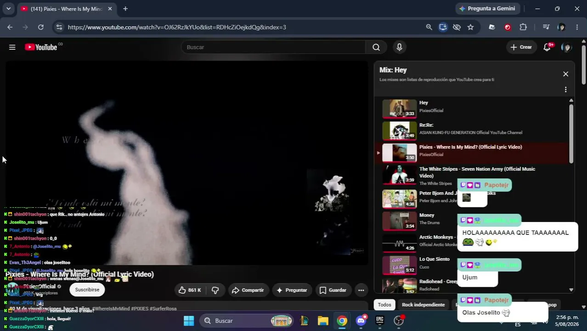Click the Buscar search input field
587x331 pixels.
(x=273, y=47)
